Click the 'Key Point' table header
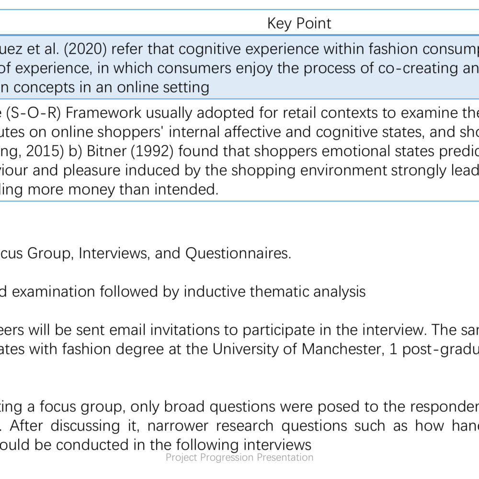 (x=299, y=23)
